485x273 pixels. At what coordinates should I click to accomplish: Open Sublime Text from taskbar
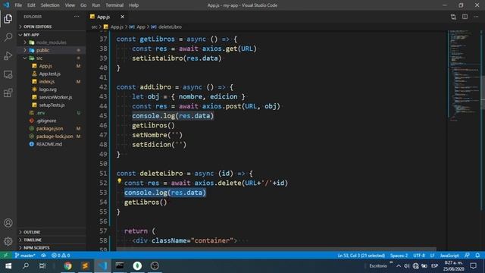[x=85, y=266]
